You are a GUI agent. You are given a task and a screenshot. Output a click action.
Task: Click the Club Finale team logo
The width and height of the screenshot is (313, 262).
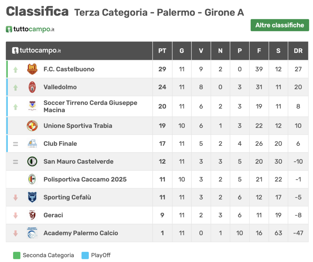coord(32,143)
